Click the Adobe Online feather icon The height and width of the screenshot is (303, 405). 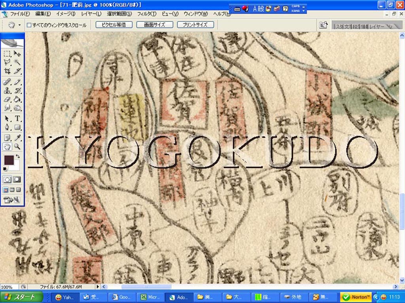tap(12, 43)
